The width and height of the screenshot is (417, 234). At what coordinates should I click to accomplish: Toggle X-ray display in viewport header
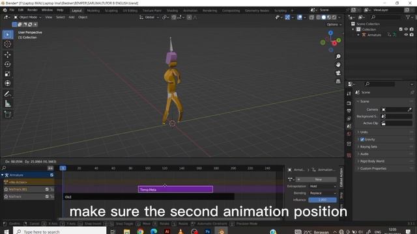tap(311, 18)
